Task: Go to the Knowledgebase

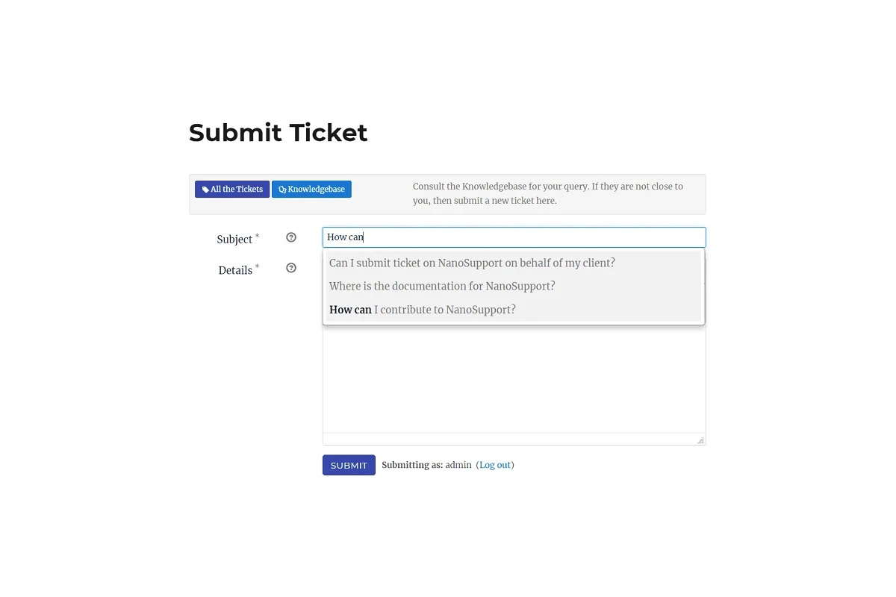Action: [311, 190]
